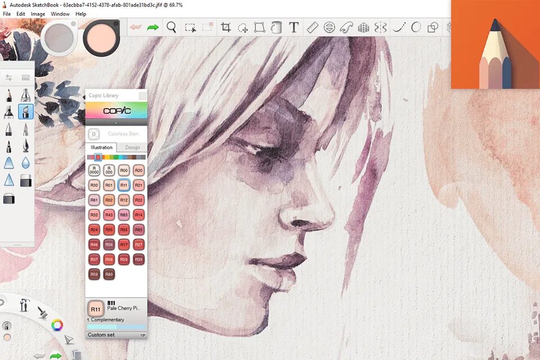
Task: Open the Edit menu
Action: 21,13
